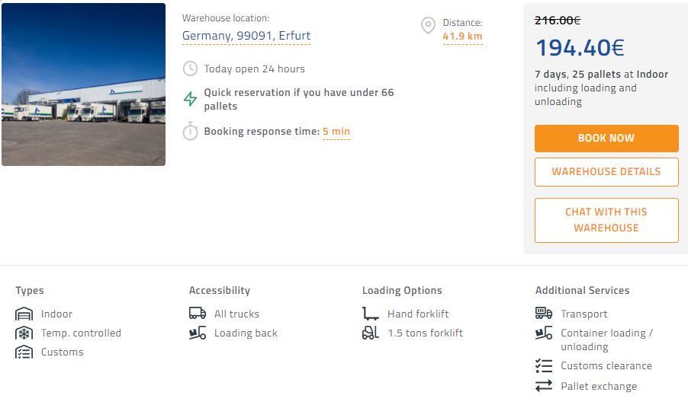688x405 pixels.
Task: Click the 5 min response time link
Action: point(336,132)
